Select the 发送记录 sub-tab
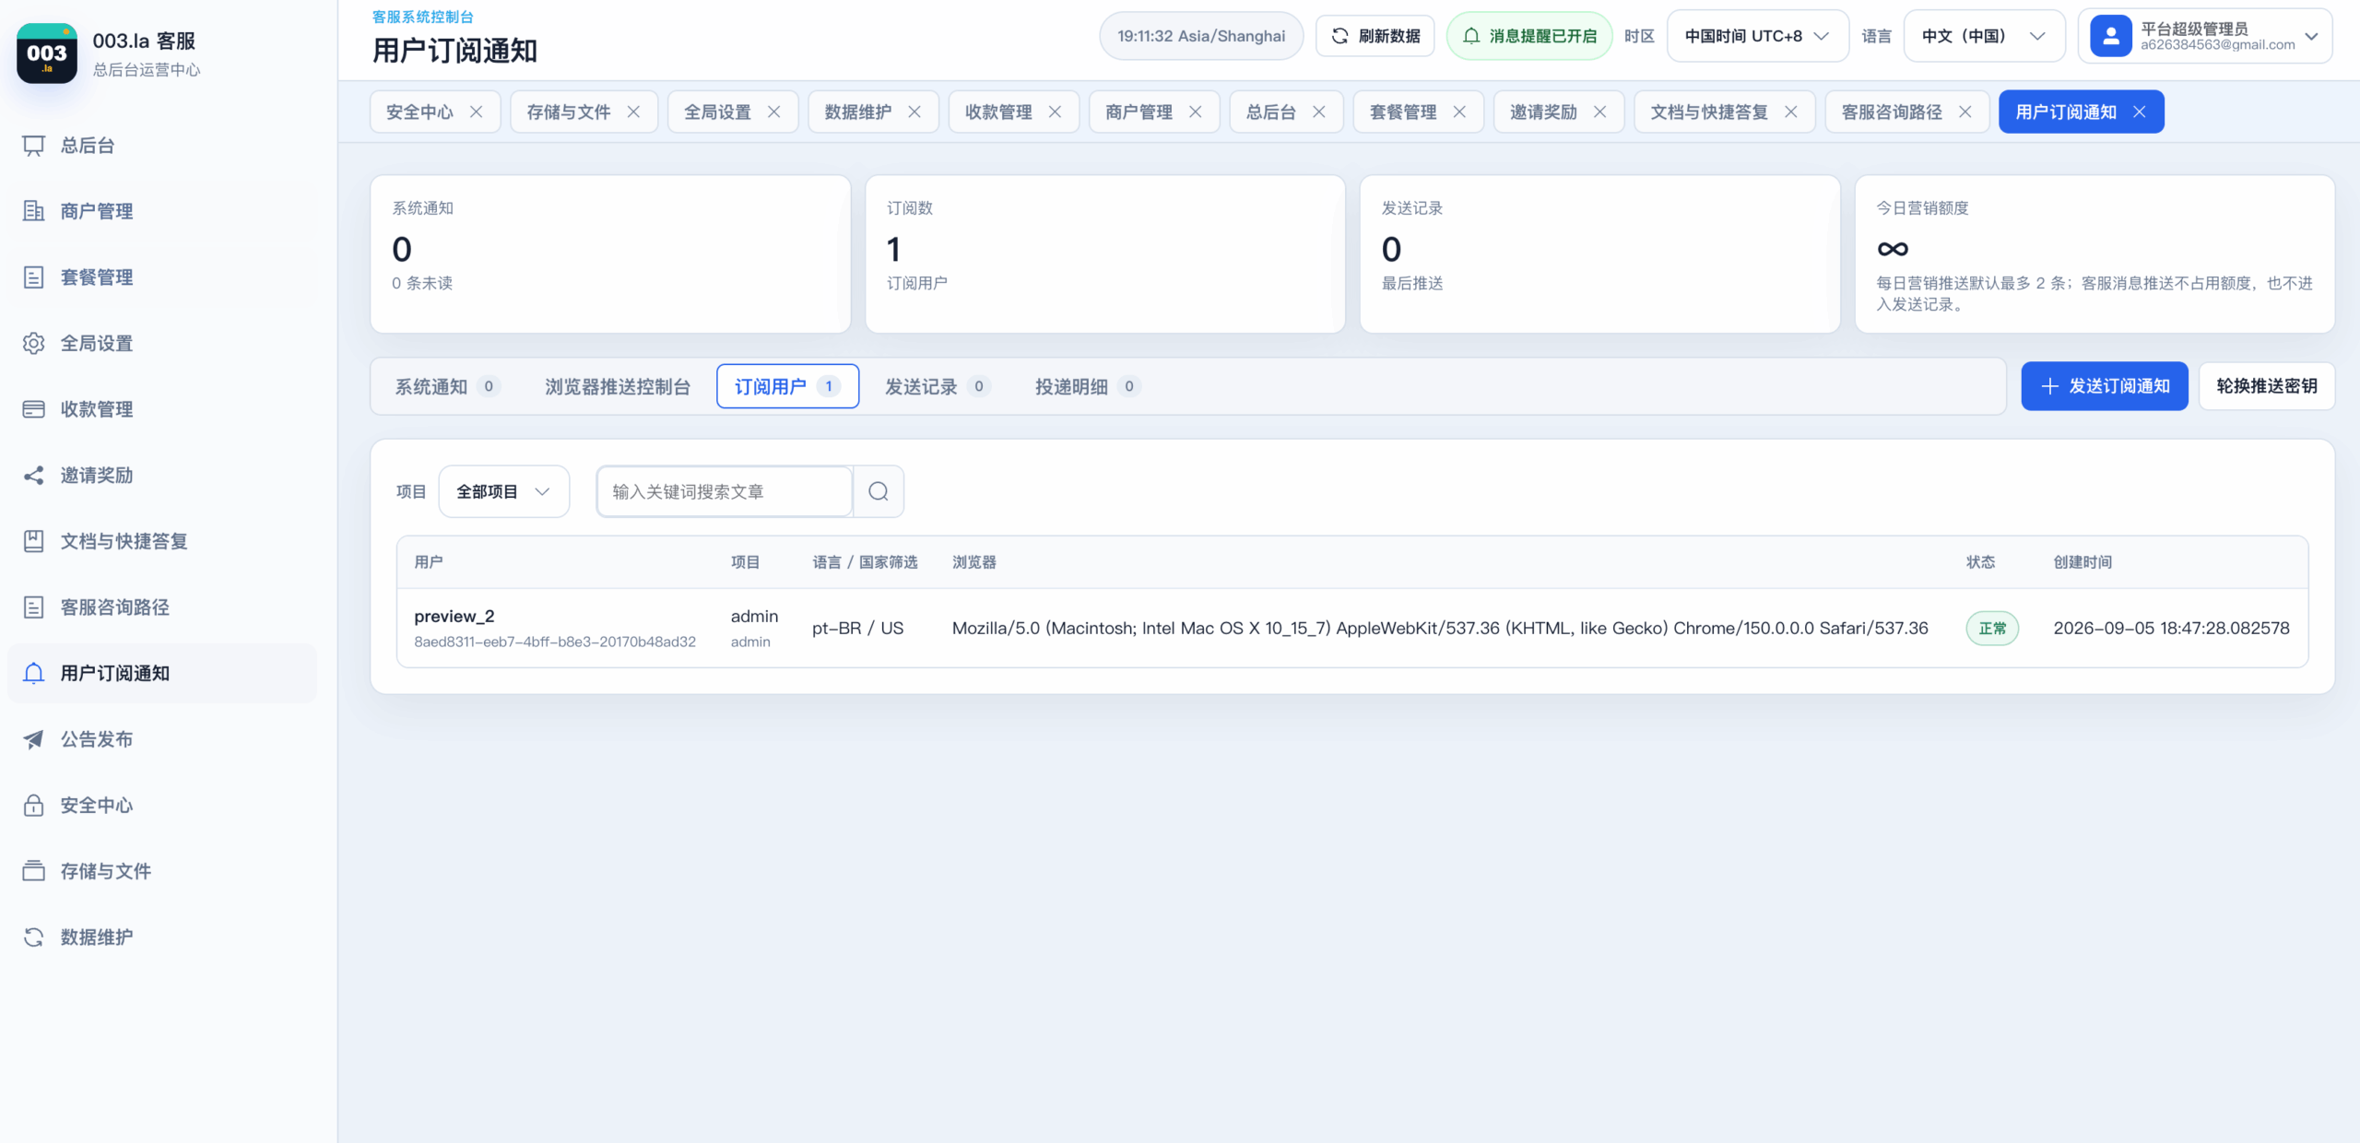The height and width of the screenshot is (1143, 2360). [937, 386]
